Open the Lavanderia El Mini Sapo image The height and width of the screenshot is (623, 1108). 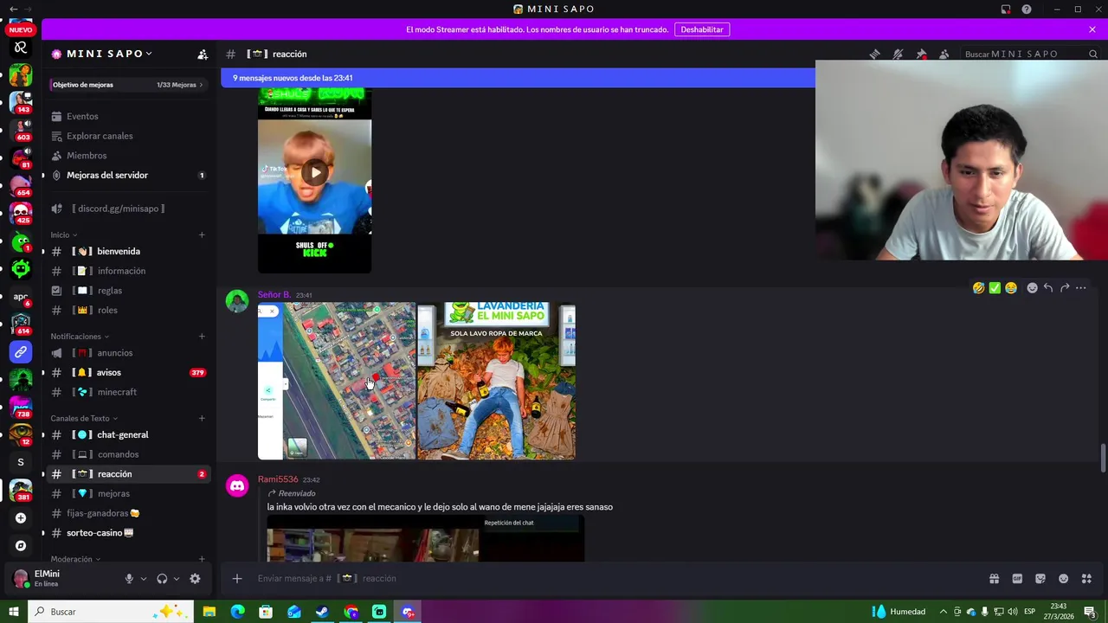point(497,381)
